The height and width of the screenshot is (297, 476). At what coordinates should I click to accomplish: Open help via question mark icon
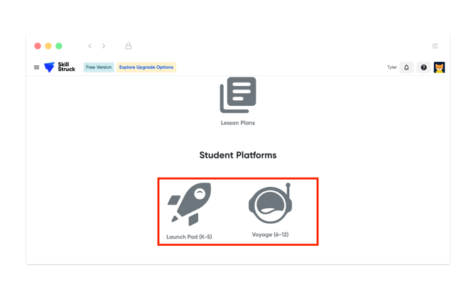[423, 67]
